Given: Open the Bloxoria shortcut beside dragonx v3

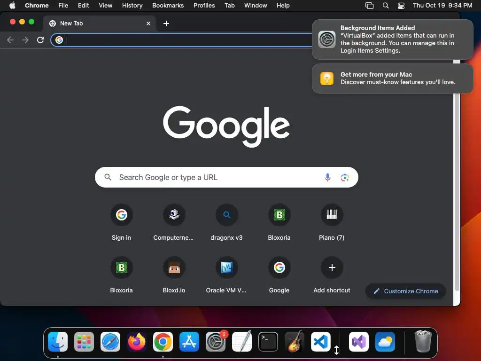Looking at the screenshot, I should coord(279,222).
